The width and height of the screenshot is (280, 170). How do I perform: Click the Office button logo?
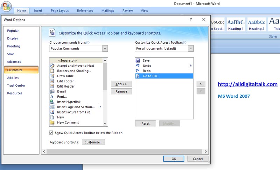click(x=6, y=6)
